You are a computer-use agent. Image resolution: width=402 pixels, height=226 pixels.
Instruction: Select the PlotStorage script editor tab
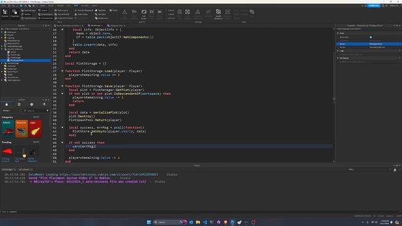[94, 25]
